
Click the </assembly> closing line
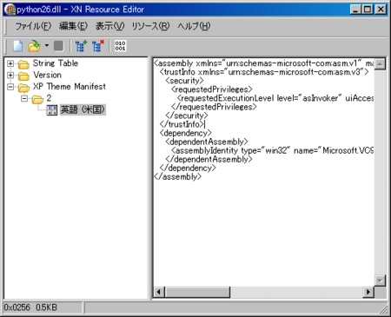tap(177, 176)
